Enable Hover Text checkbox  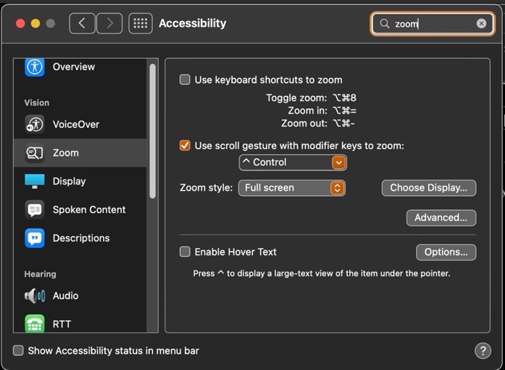[185, 252]
